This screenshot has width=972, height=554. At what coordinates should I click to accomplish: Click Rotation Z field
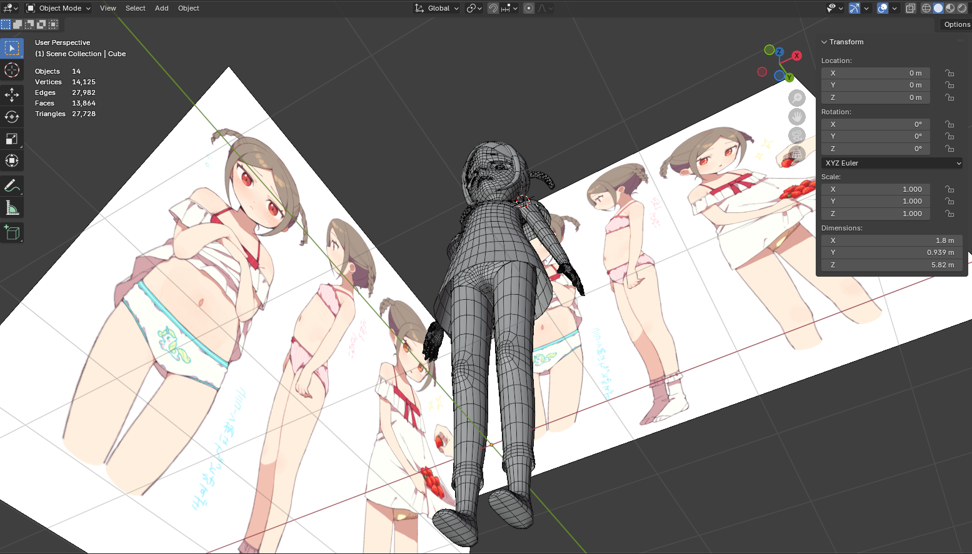pos(876,149)
